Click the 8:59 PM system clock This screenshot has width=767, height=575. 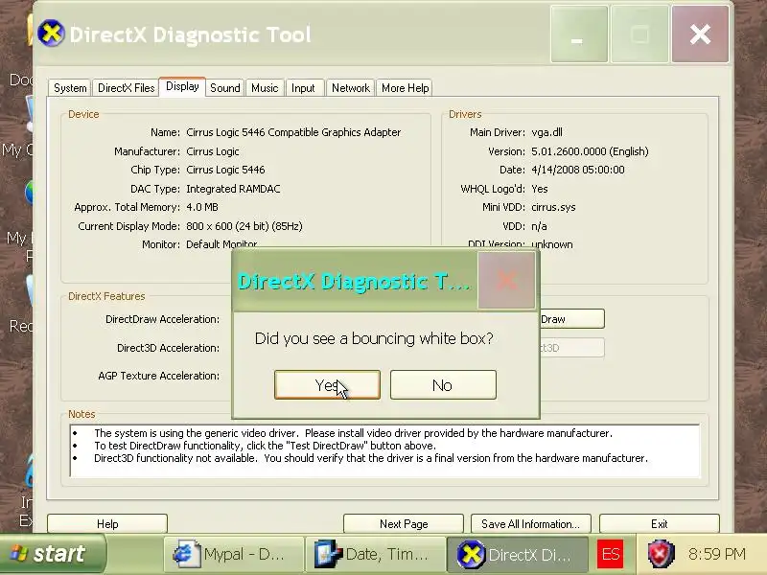coord(716,554)
